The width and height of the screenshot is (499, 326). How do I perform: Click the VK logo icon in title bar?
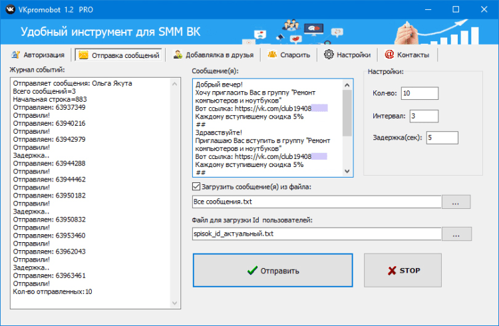tap(10, 9)
